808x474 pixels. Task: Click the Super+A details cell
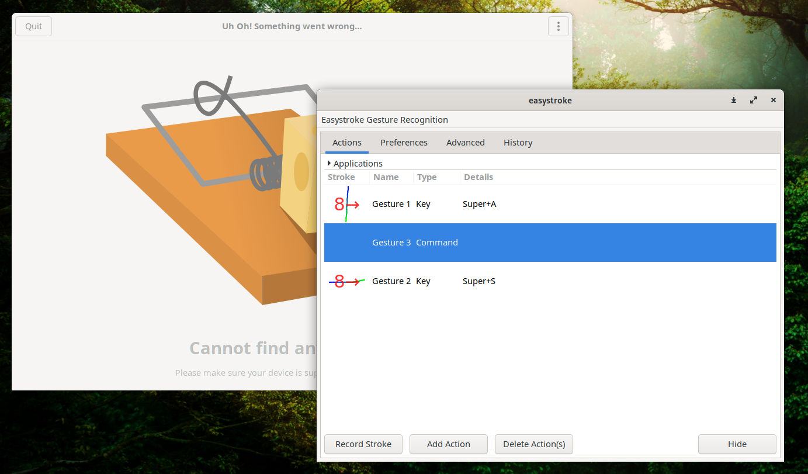coord(479,204)
